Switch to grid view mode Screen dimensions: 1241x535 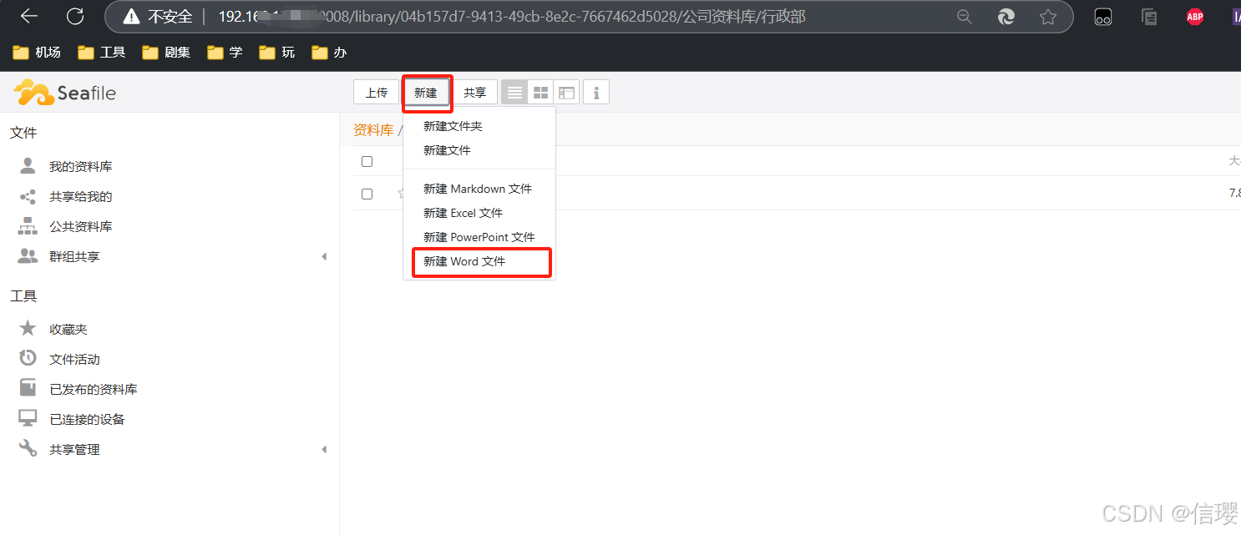click(539, 92)
